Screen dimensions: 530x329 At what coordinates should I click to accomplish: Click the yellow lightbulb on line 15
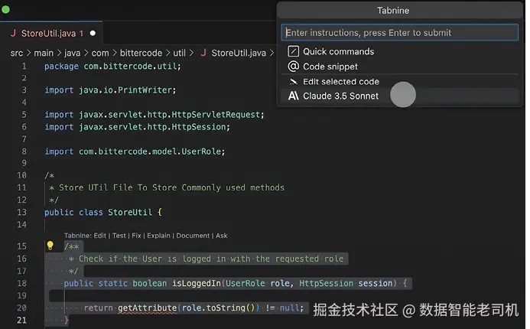point(50,246)
